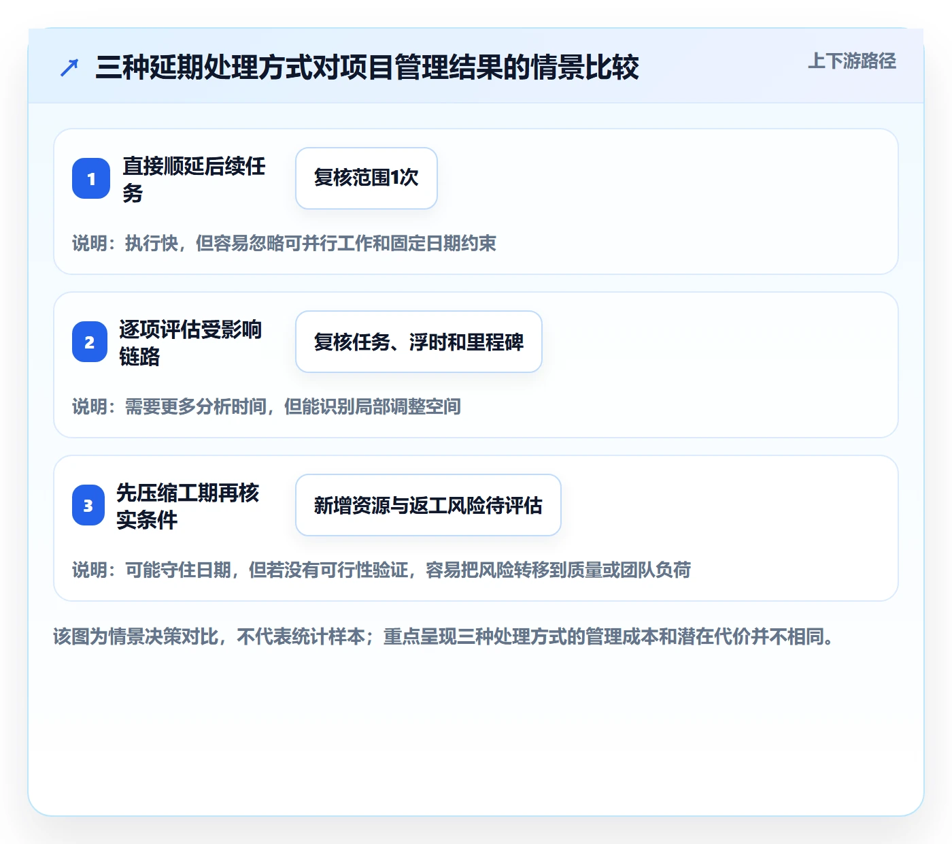
Task: Click the footer note 该图为情景决策对比
Action: pos(443,636)
